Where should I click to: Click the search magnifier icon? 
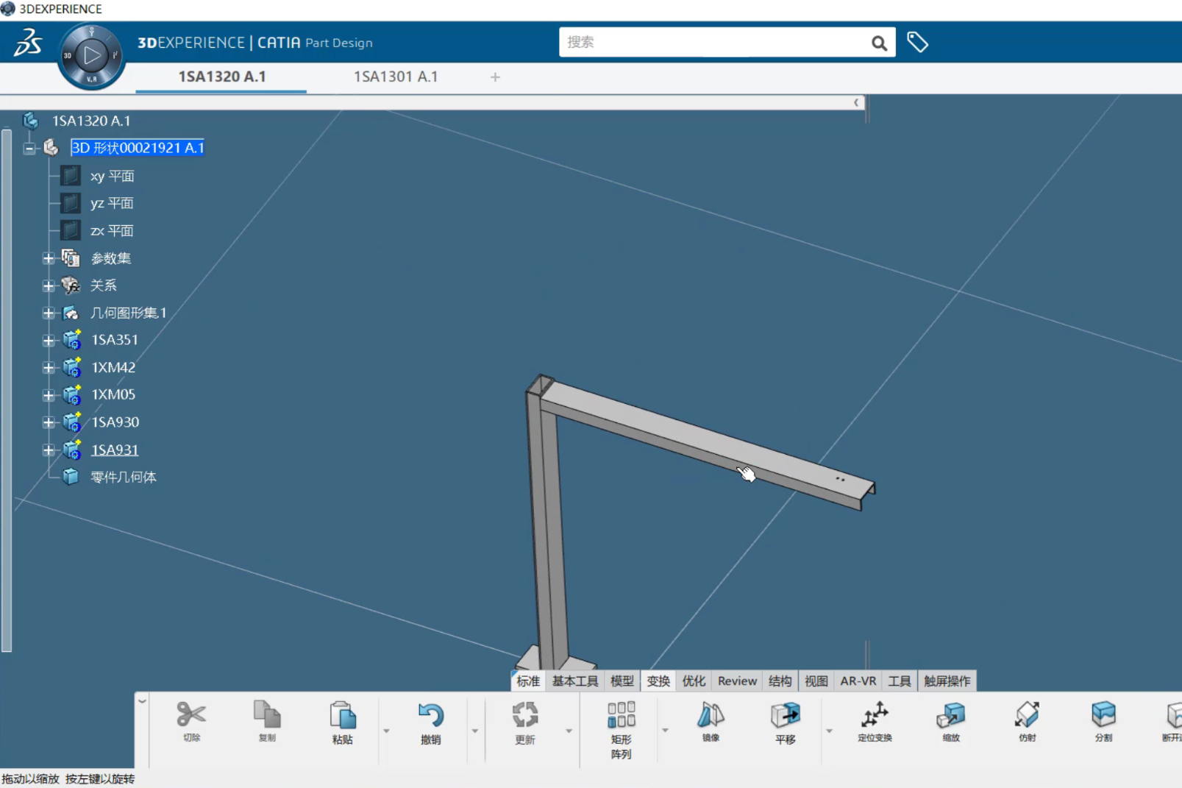(x=879, y=43)
